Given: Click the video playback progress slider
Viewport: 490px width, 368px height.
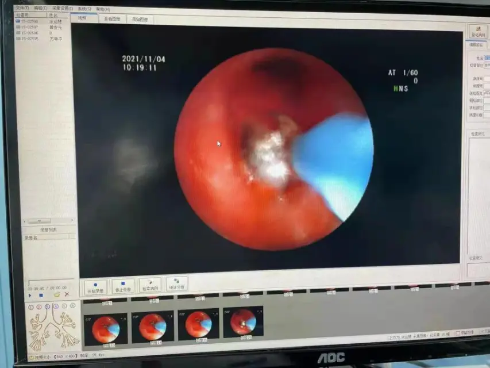Looking at the screenshot, I should click(x=51, y=281).
